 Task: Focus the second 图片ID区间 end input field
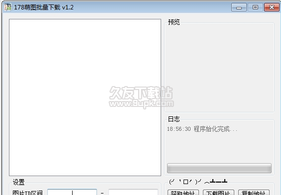pyautogui.click(x=133, y=192)
